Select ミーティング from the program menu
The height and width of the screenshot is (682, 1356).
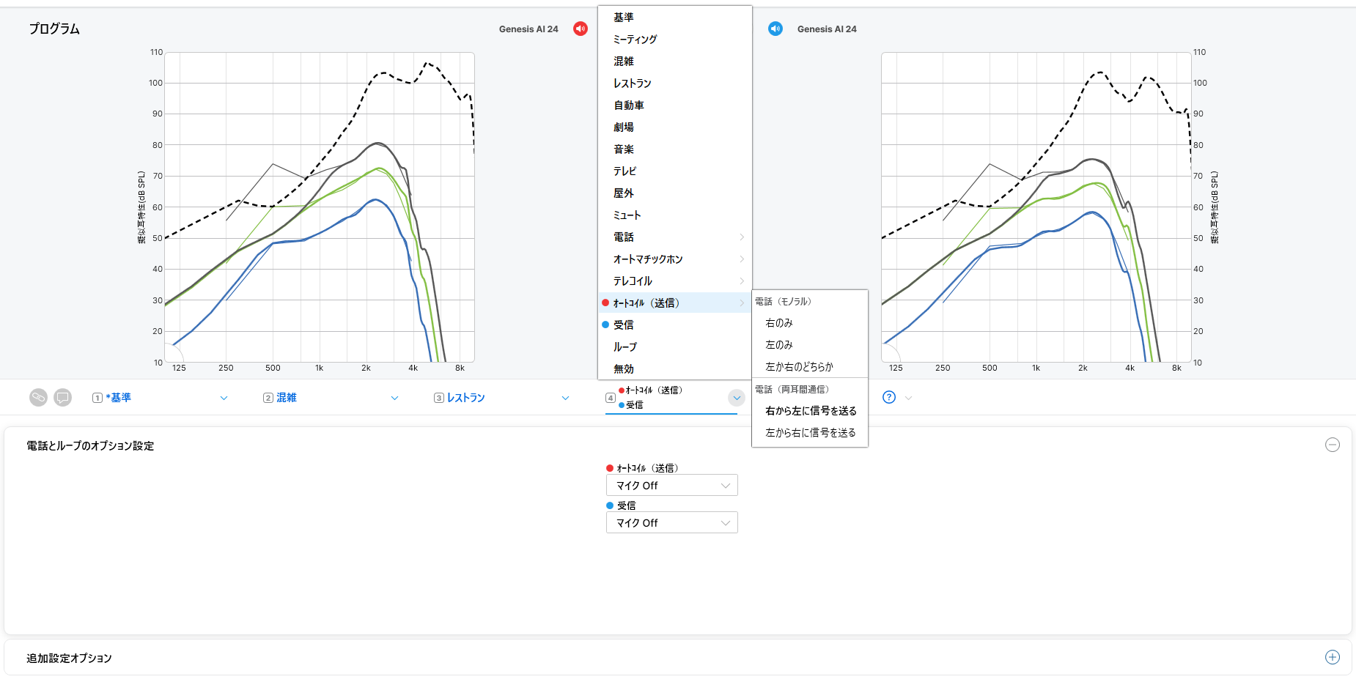(635, 40)
